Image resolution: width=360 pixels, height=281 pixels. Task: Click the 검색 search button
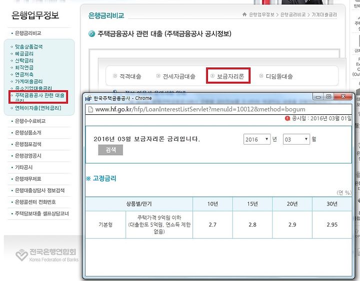[110, 150]
